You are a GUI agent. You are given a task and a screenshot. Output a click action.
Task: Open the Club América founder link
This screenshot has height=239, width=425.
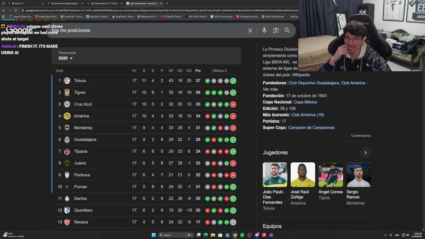(x=353, y=83)
